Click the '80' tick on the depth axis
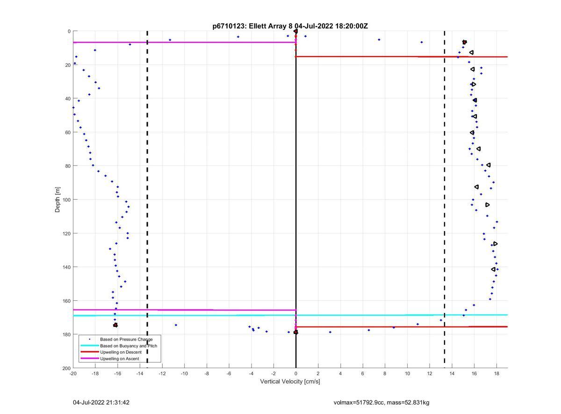561x414 pixels. tap(67, 166)
